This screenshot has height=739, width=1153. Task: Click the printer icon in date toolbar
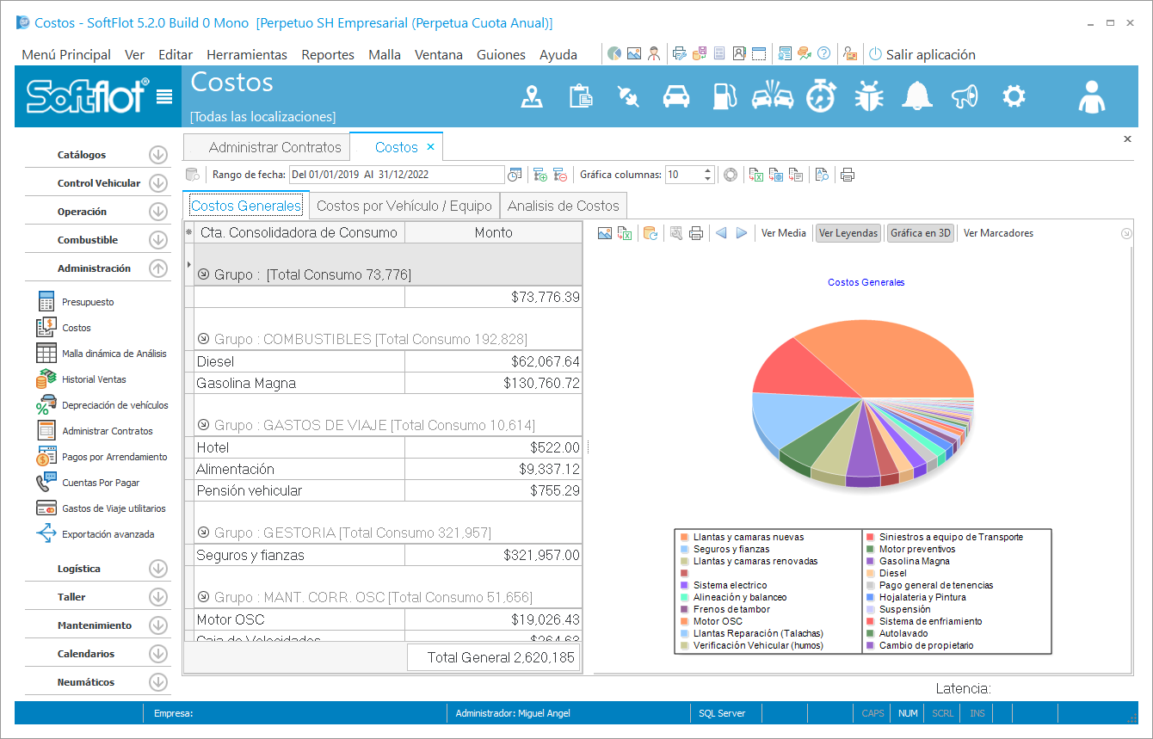848,175
